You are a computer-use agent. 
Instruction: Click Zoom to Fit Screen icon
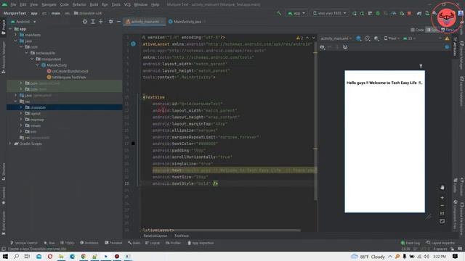(x=442, y=221)
